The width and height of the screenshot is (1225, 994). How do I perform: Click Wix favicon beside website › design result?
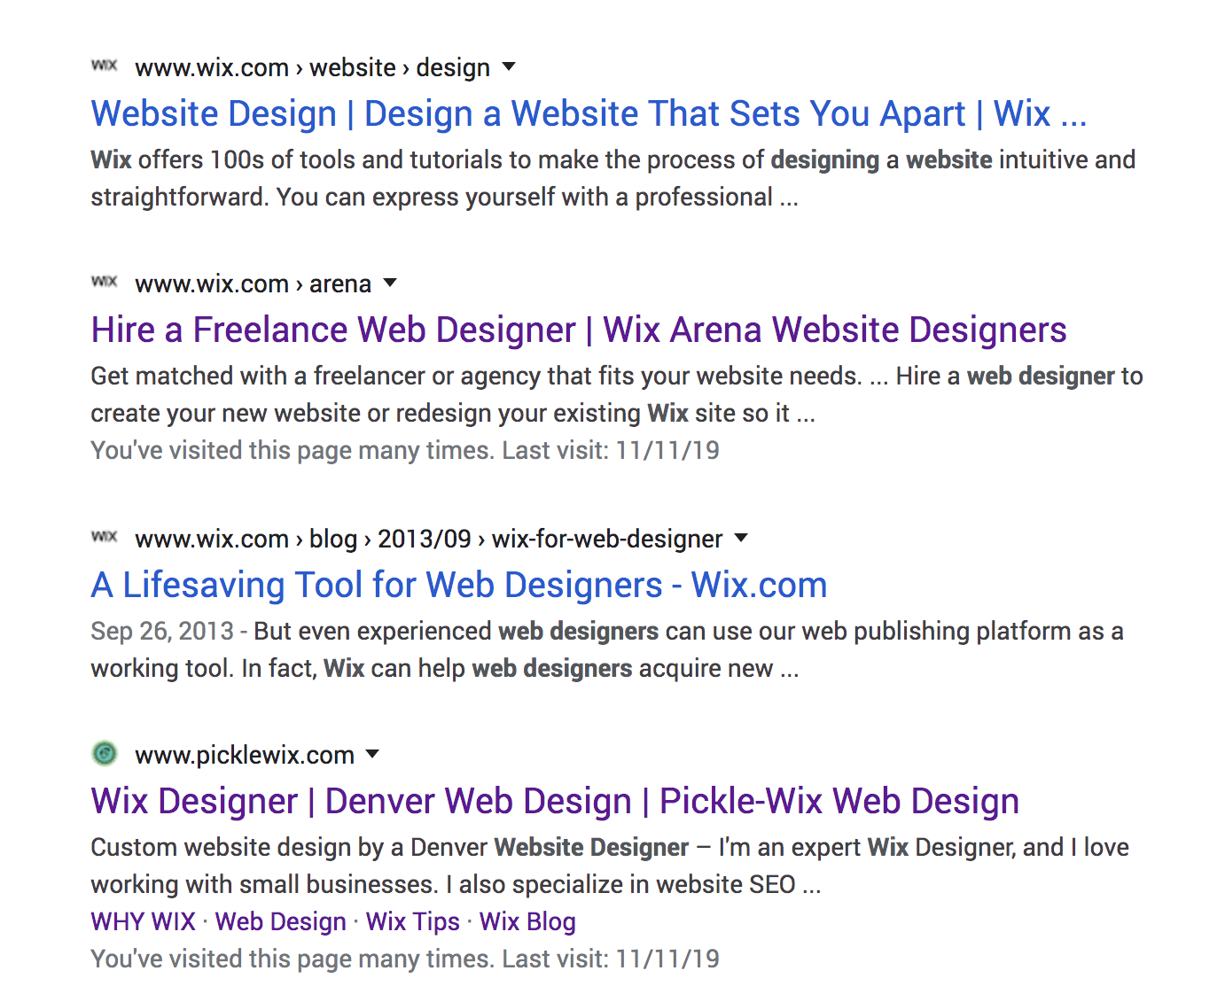105,66
